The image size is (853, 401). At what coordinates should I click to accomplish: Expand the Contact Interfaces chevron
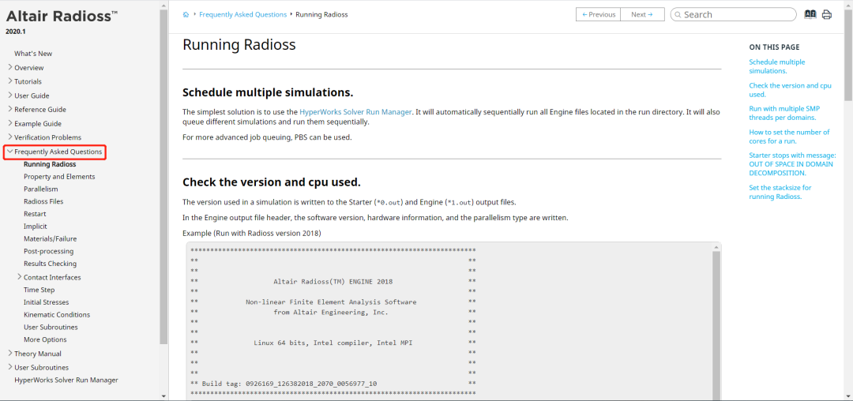(x=20, y=277)
